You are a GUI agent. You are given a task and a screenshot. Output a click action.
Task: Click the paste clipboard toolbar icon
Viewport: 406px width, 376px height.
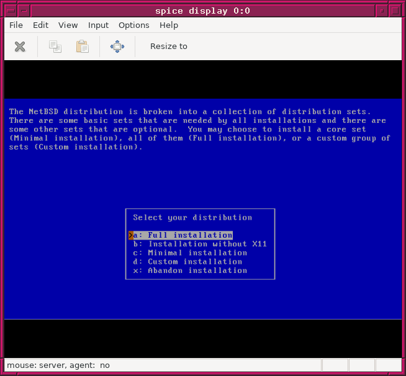[x=82, y=47]
